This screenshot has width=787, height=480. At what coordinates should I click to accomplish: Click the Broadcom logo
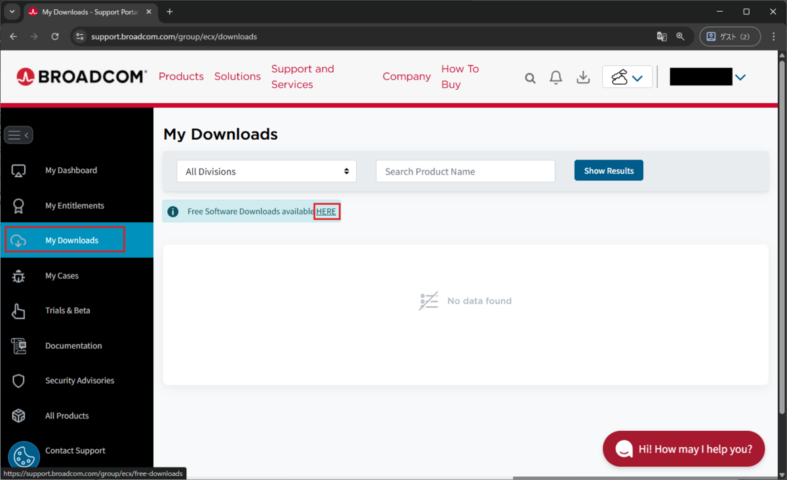click(x=82, y=77)
